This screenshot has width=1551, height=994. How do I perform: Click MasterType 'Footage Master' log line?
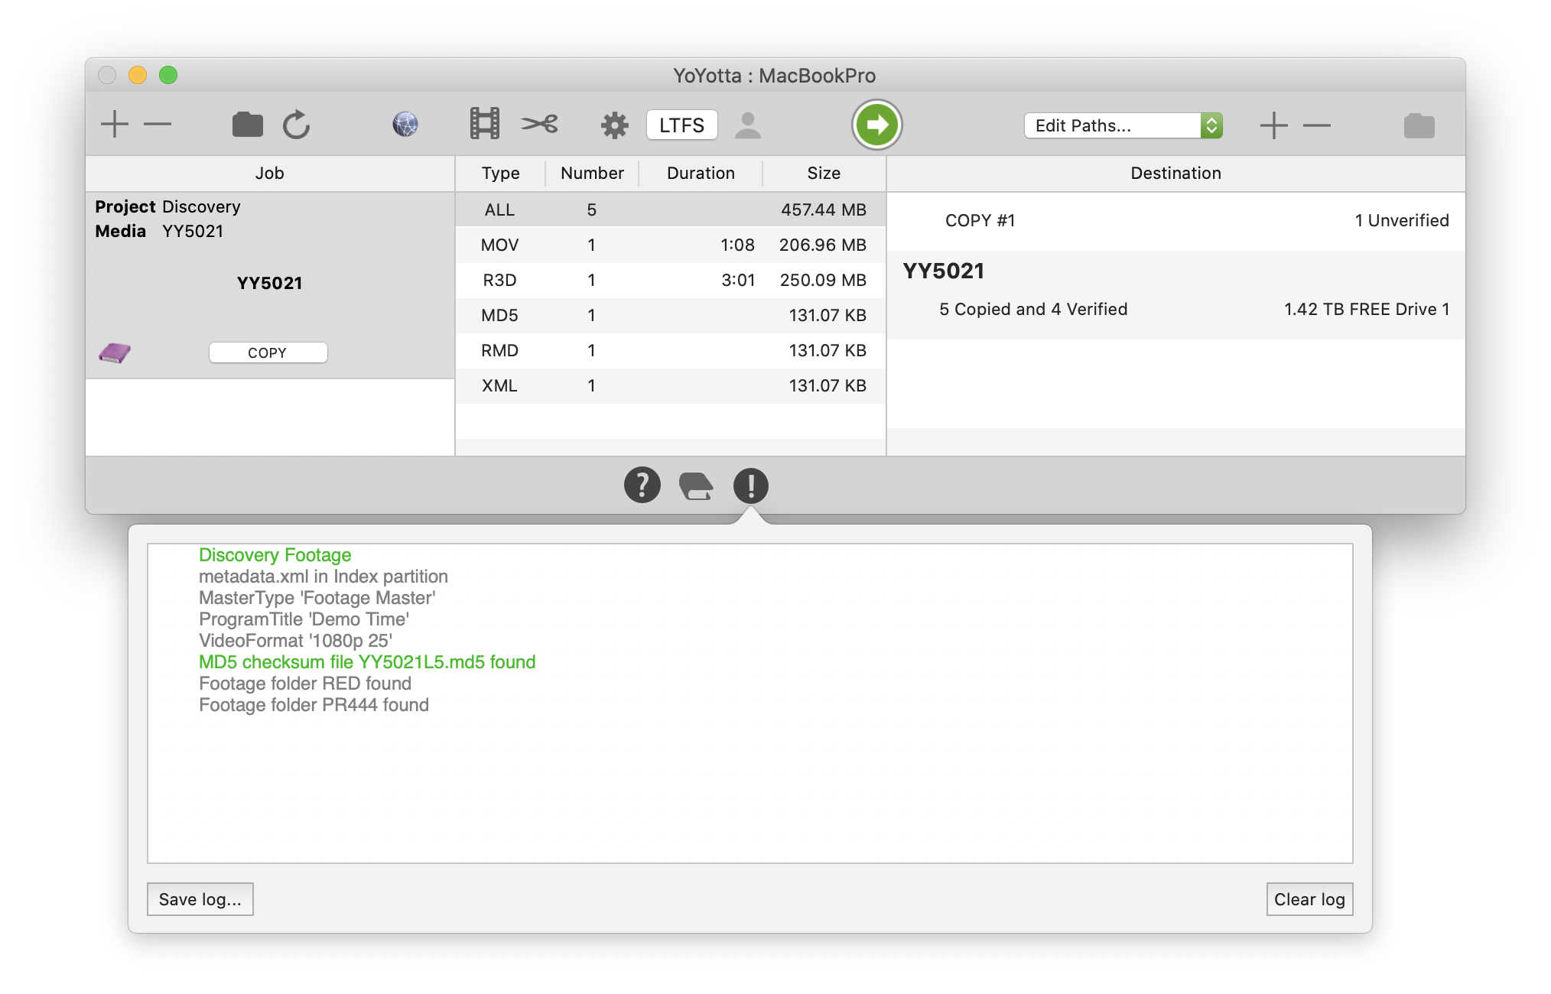coord(317,598)
